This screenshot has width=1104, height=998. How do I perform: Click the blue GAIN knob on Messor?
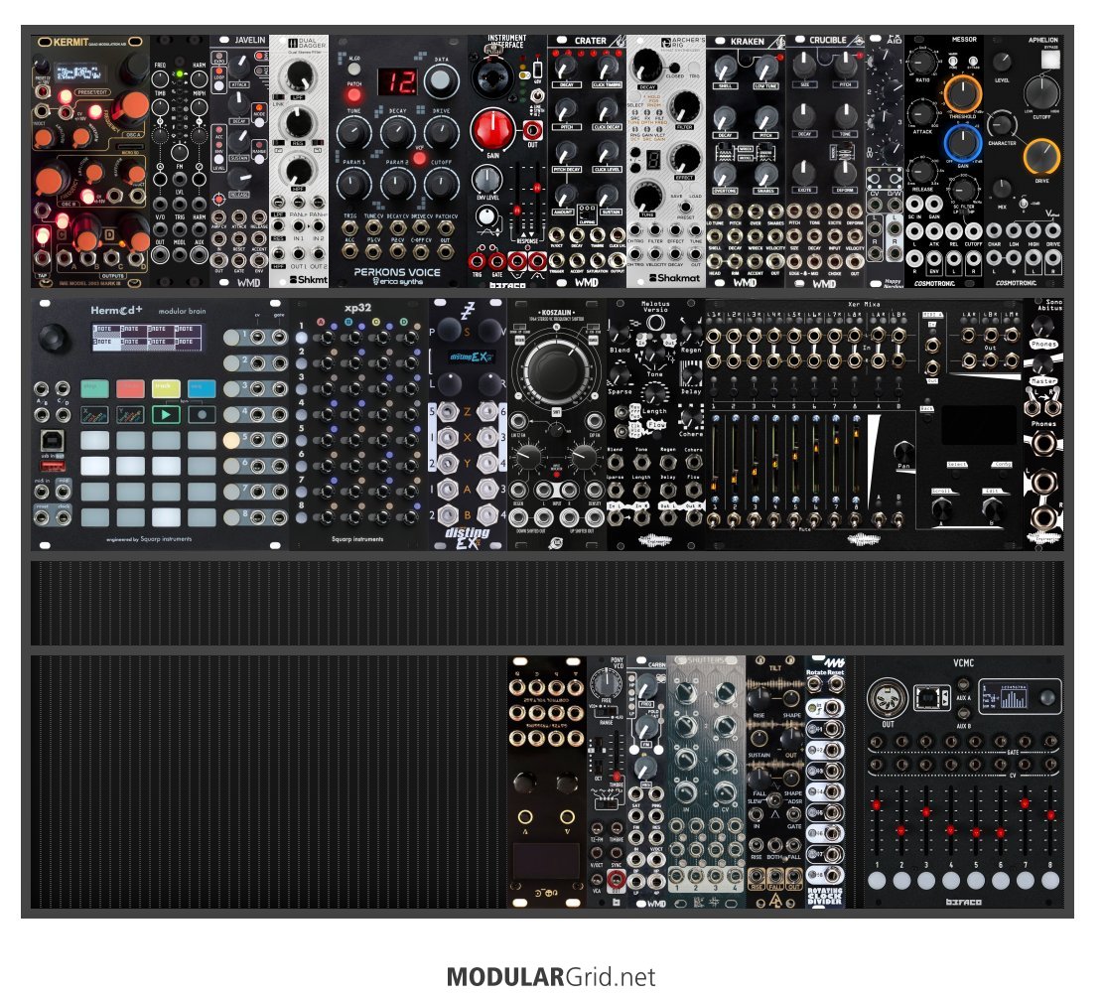coord(962,143)
